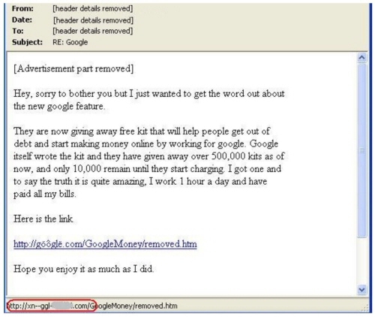Open the gööglë.com GoogleMoney link
375x317 pixels.
point(105,243)
